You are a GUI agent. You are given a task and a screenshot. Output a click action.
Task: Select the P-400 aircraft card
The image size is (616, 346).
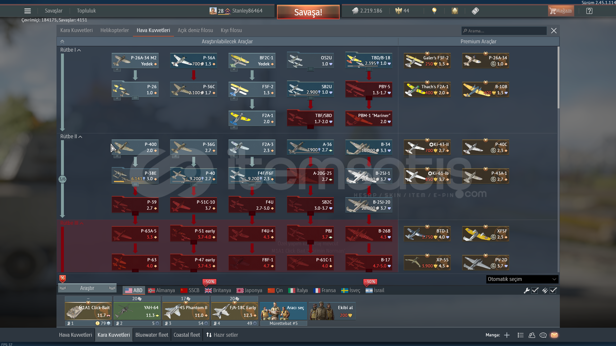click(135, 147)
